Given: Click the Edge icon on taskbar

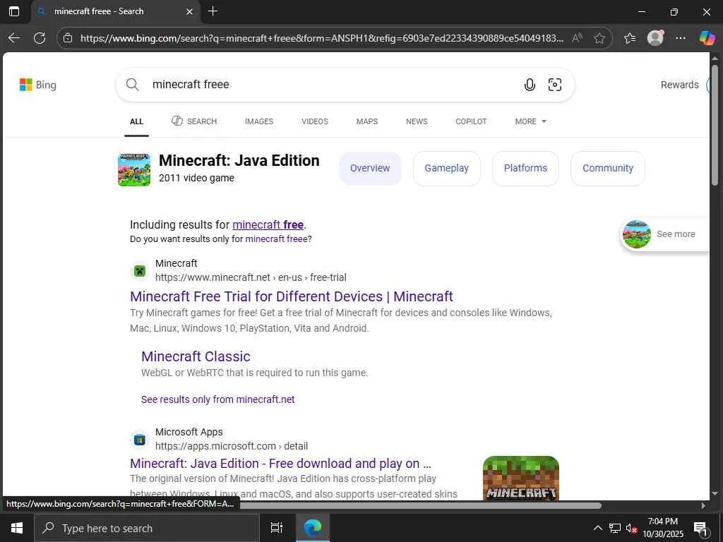Looking at the screenshot, I should point(313,528).
